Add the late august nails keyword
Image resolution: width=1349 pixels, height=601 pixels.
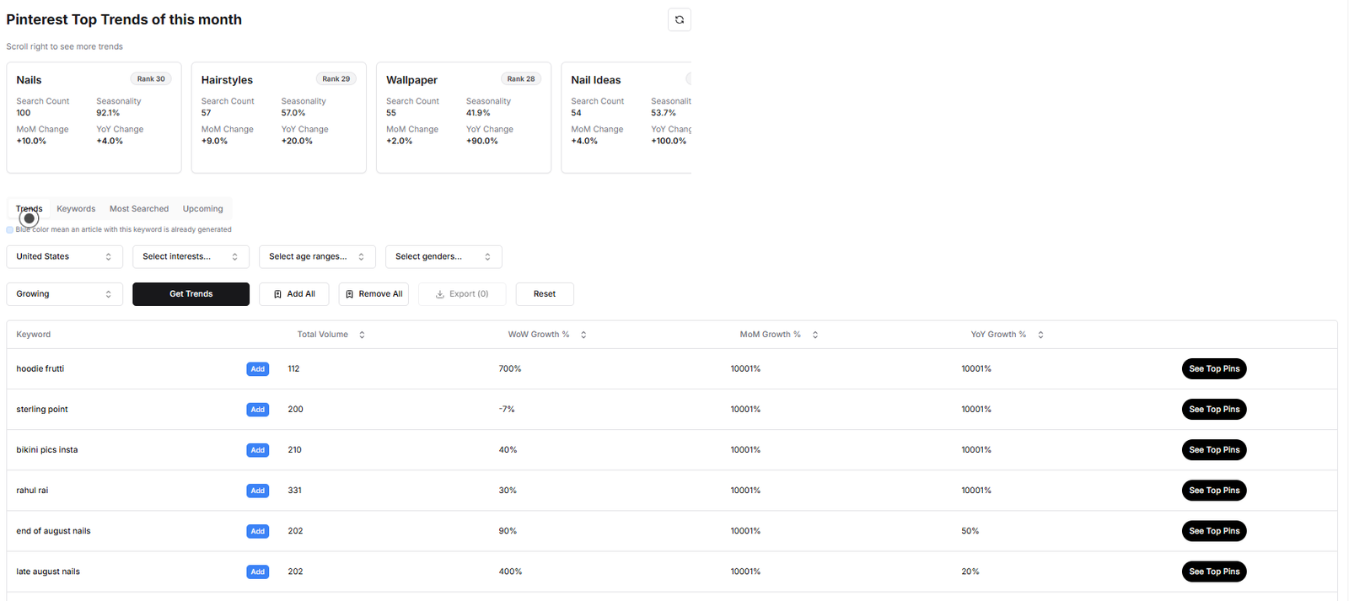pos(258,571)
